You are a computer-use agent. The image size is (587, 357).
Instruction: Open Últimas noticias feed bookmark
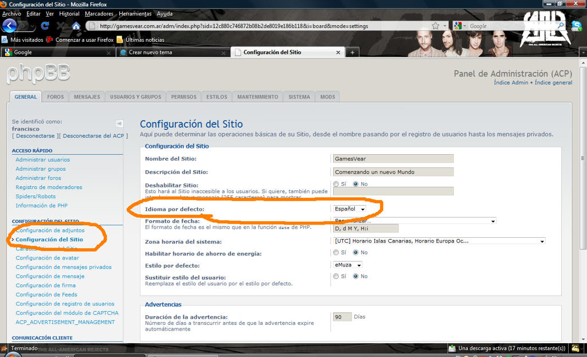point(140,40)
